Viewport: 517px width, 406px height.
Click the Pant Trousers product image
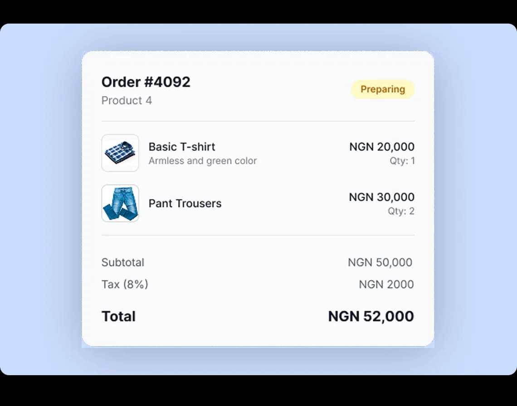[120, 203]
